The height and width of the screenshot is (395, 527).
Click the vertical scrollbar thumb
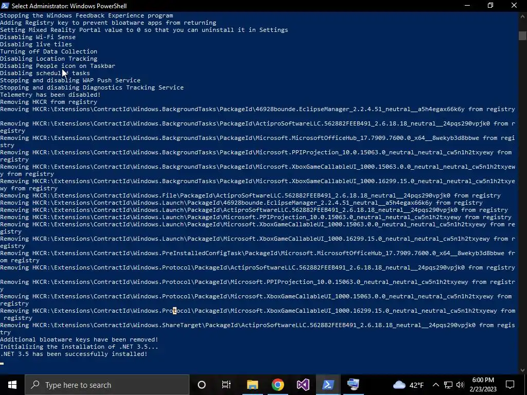[522, 35]
